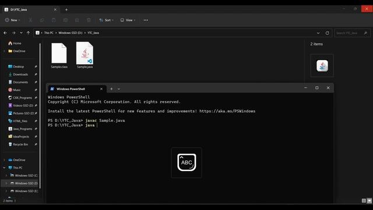Minimize the PowerShell terminal window
Viewport: 373px width, 210px height.
click(x=305, y=88)
